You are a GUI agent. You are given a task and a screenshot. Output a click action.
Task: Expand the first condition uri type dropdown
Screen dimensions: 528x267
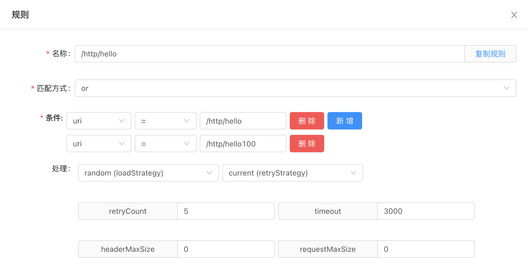coord(99,121)
